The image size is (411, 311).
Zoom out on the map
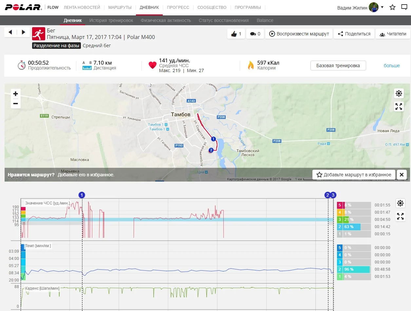(15, 104)
